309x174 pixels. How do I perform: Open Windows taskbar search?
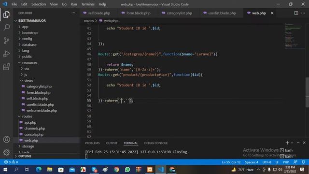(x=16, y=170)
